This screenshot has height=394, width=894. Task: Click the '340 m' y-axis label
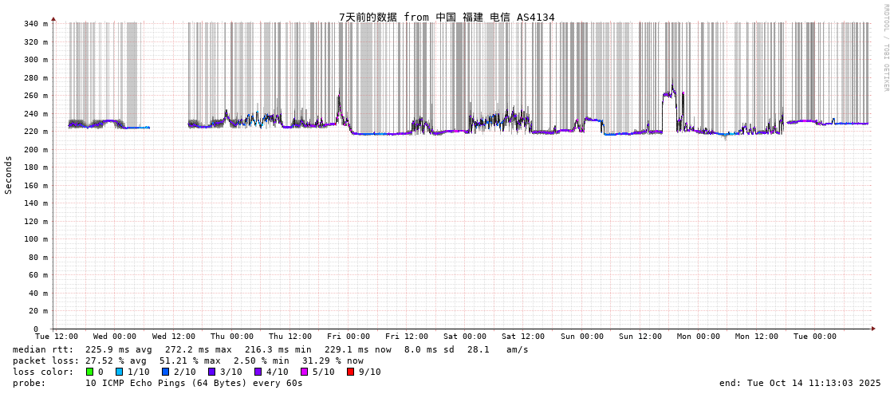35,24
